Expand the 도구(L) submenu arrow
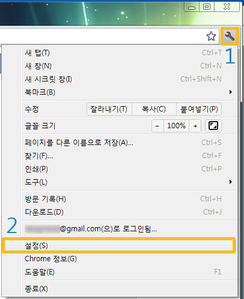The image size is (244, 299). pos(231,182)
